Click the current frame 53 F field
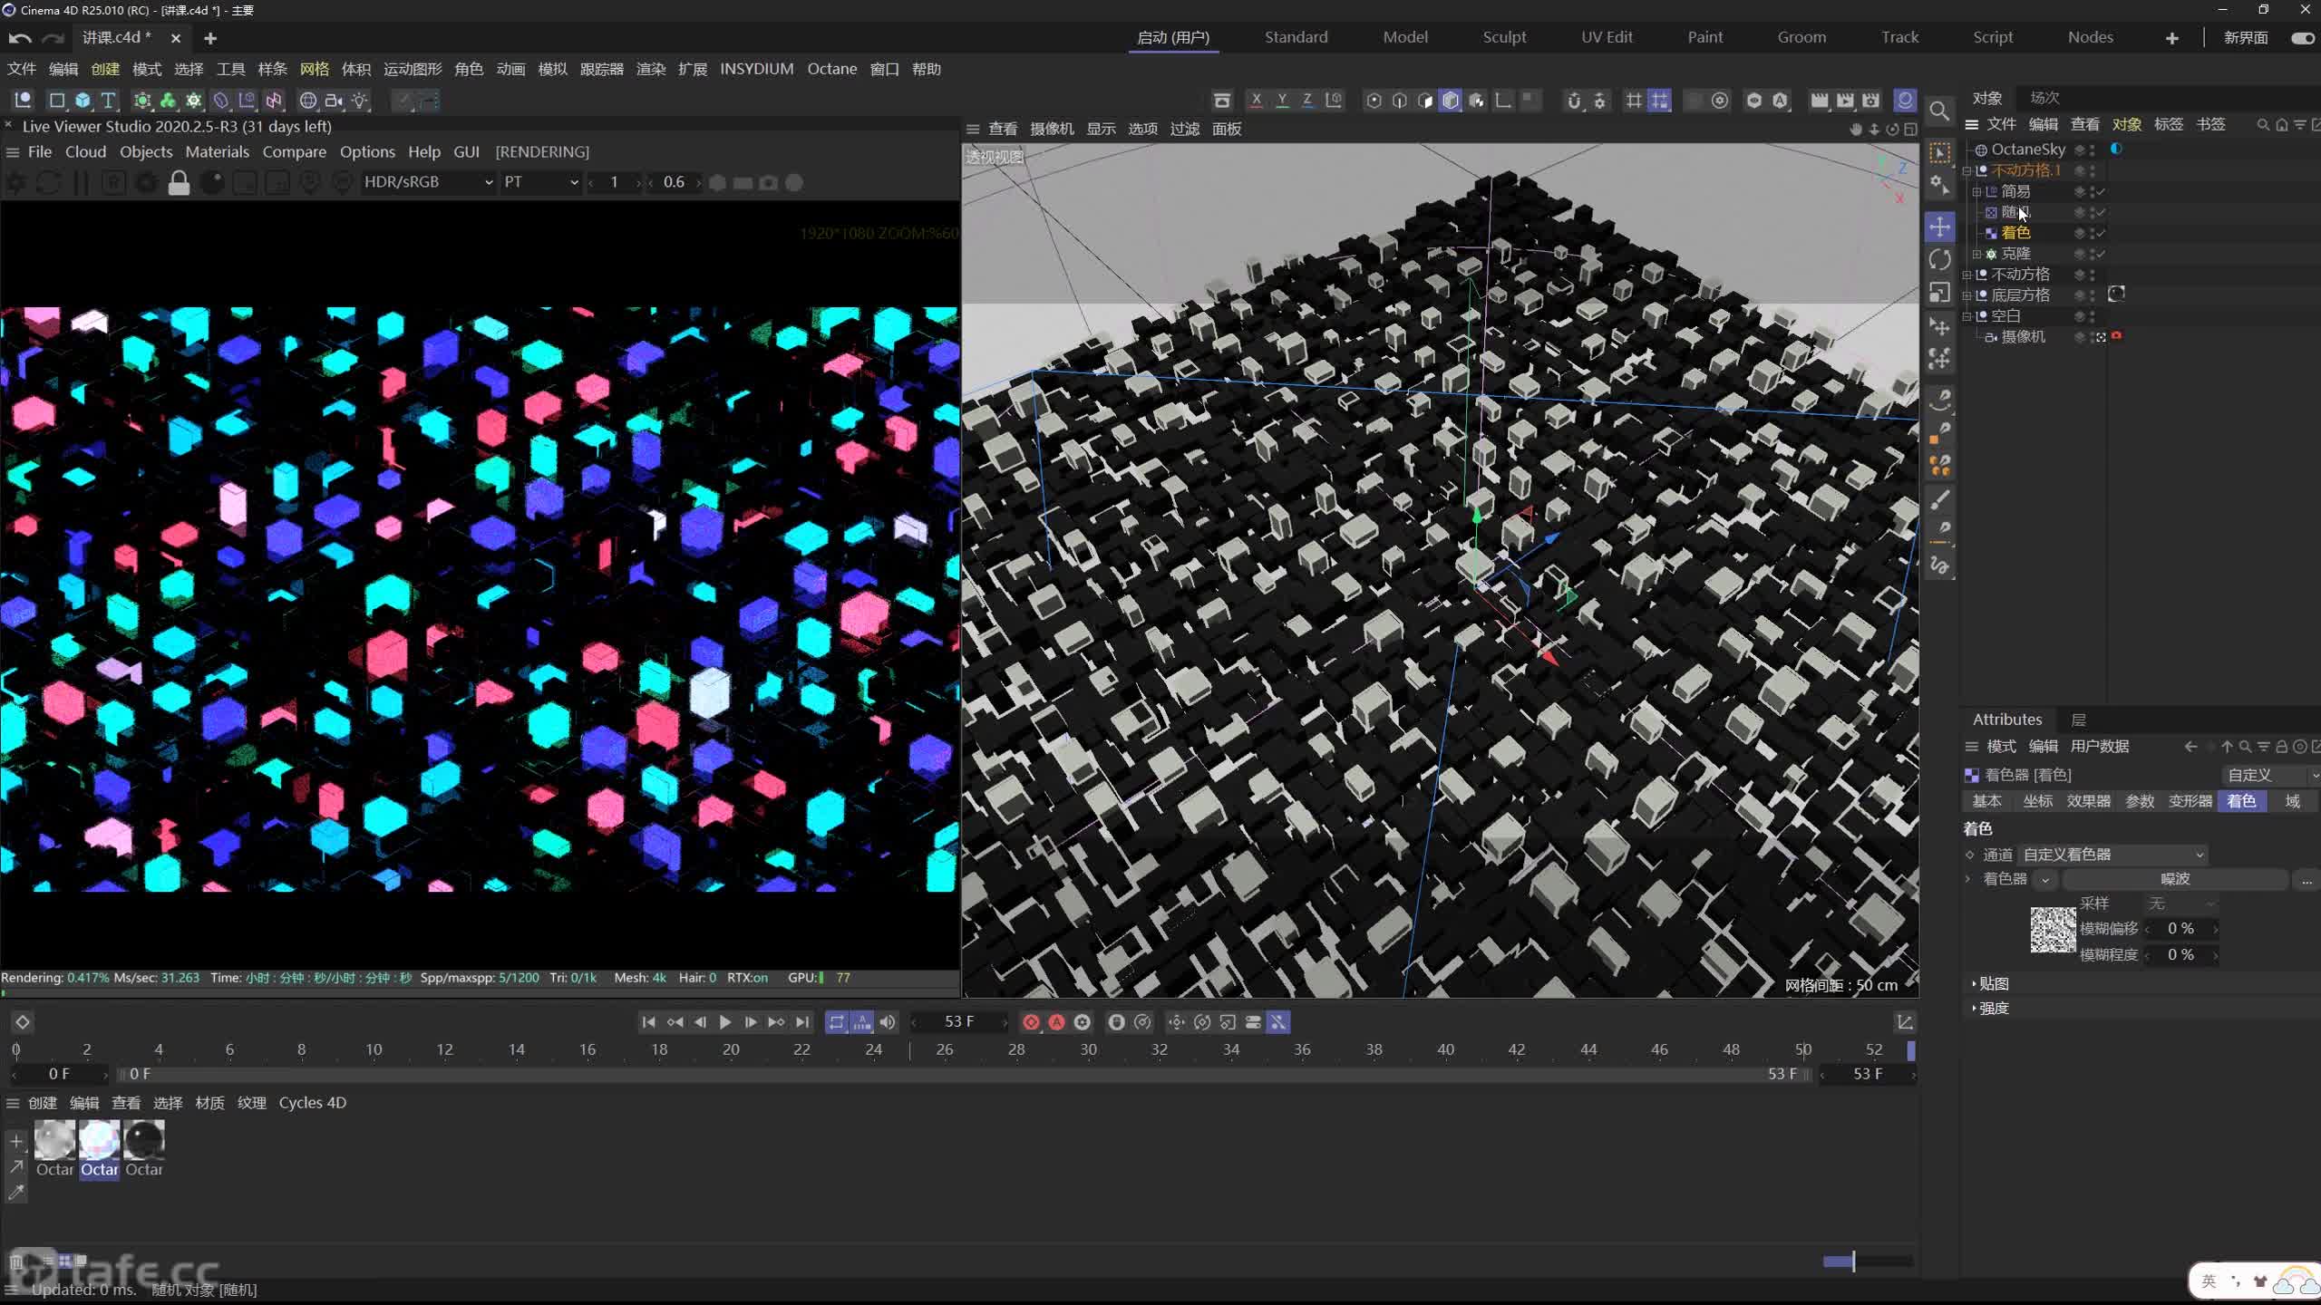 click(x=959, y=1022)
